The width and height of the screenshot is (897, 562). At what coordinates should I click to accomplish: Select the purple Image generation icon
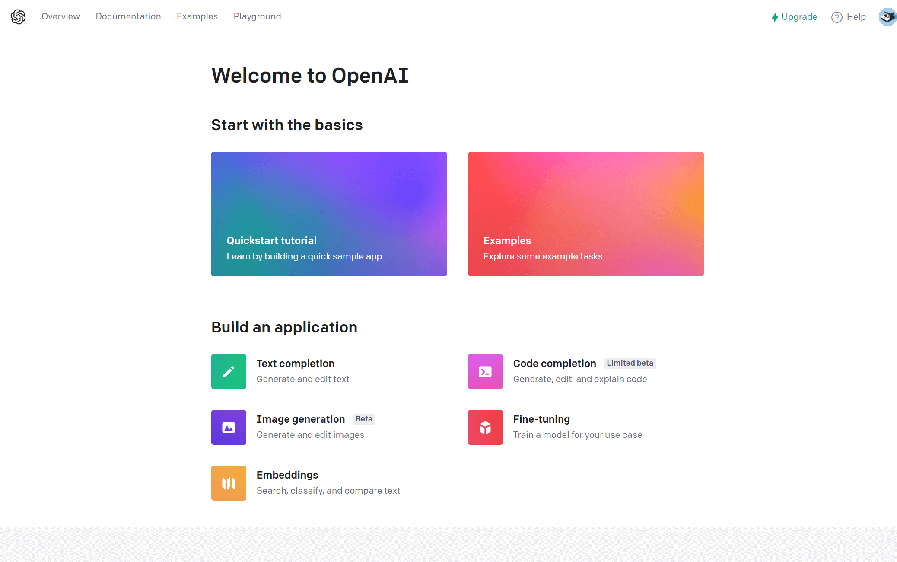tap(229, 427)
